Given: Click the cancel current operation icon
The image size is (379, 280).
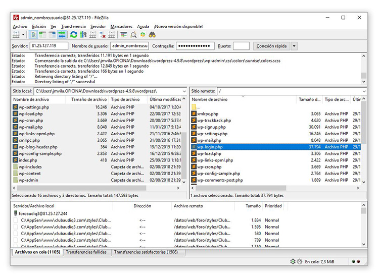Looking at the screenshot, I should click(x=92, y=35).
